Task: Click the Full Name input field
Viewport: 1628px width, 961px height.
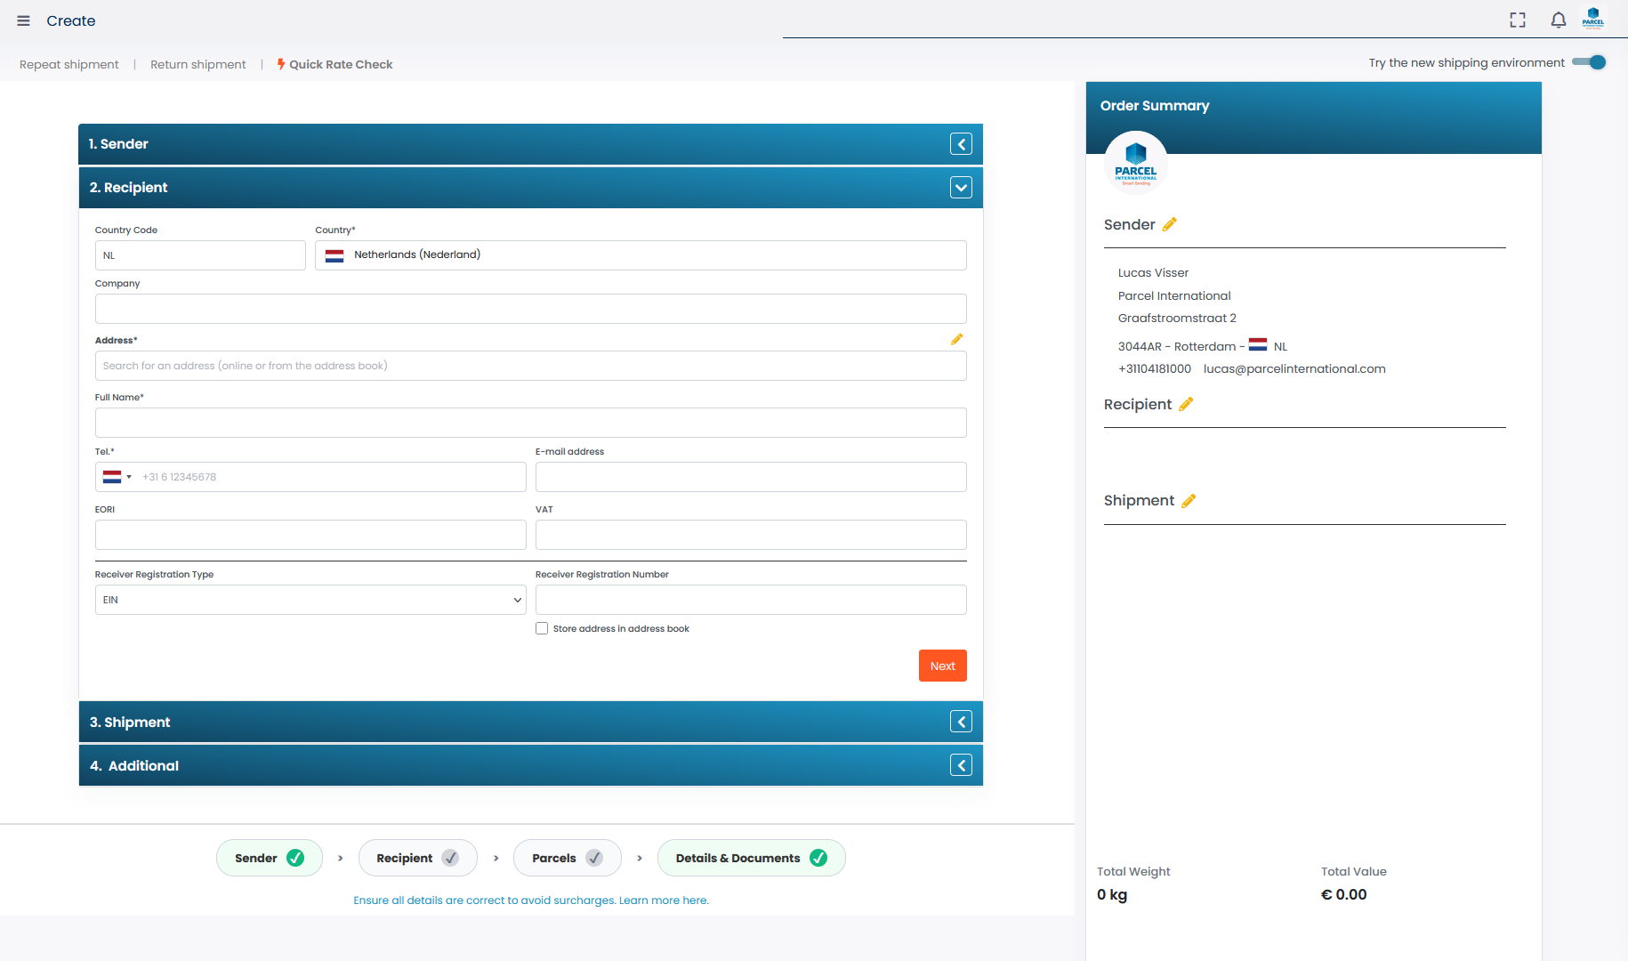Action: [530, 423]
